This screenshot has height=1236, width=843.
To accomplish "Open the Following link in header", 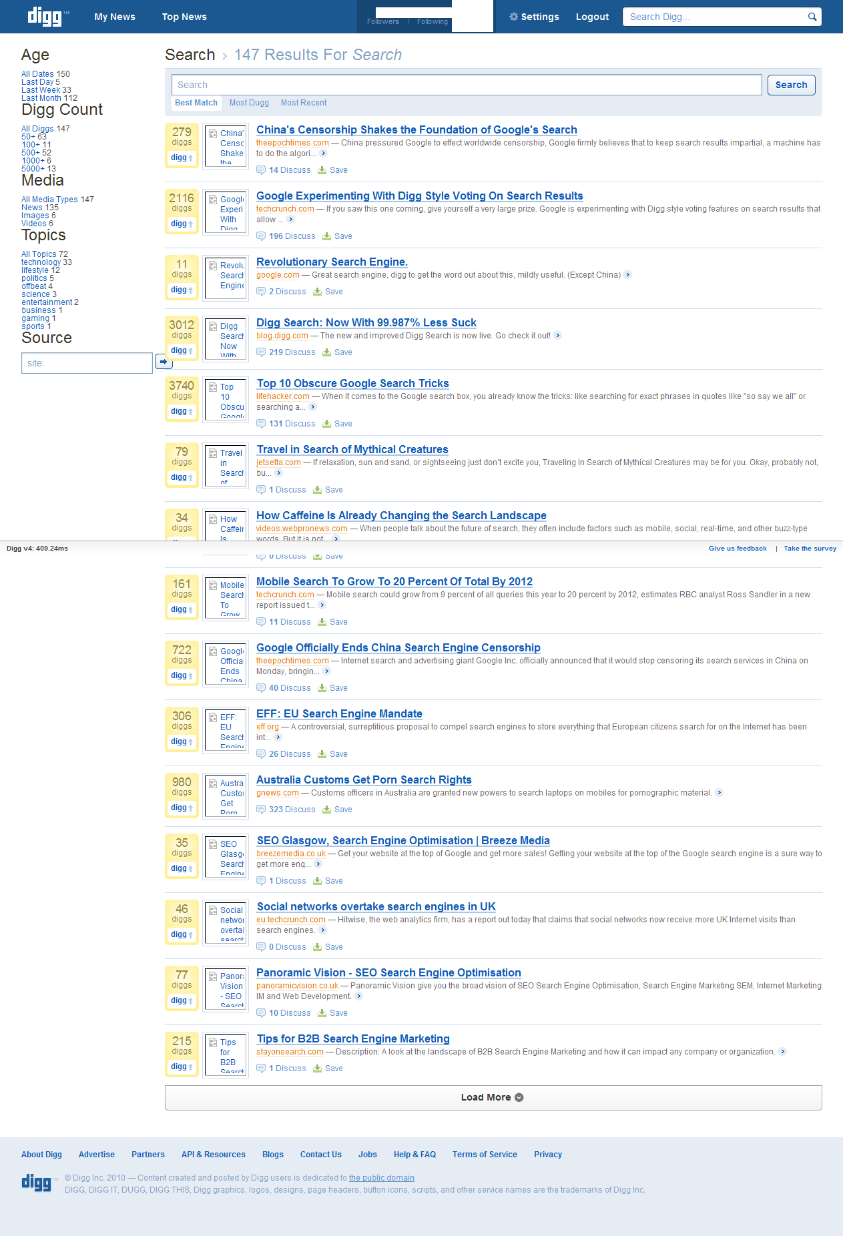I will 433,22.
